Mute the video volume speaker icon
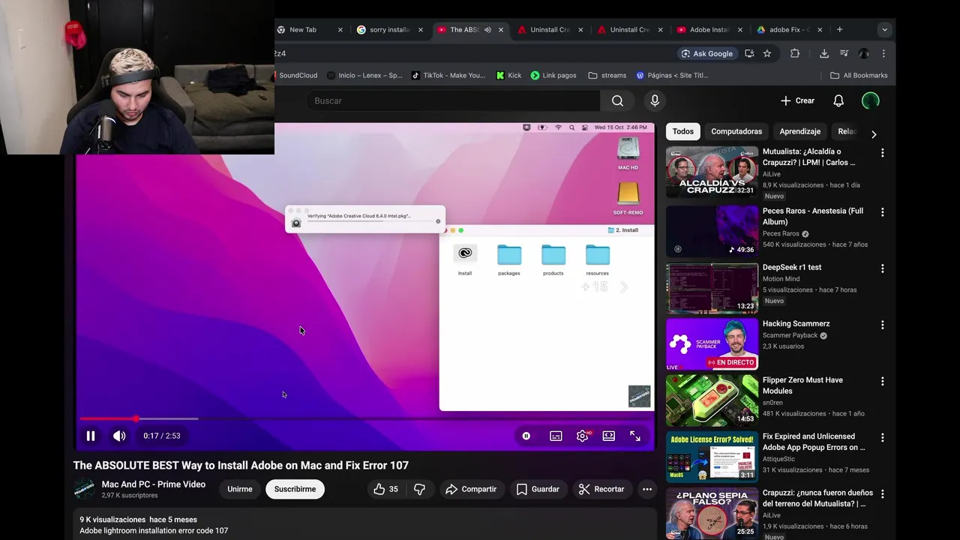 click(x=119, y=436)
